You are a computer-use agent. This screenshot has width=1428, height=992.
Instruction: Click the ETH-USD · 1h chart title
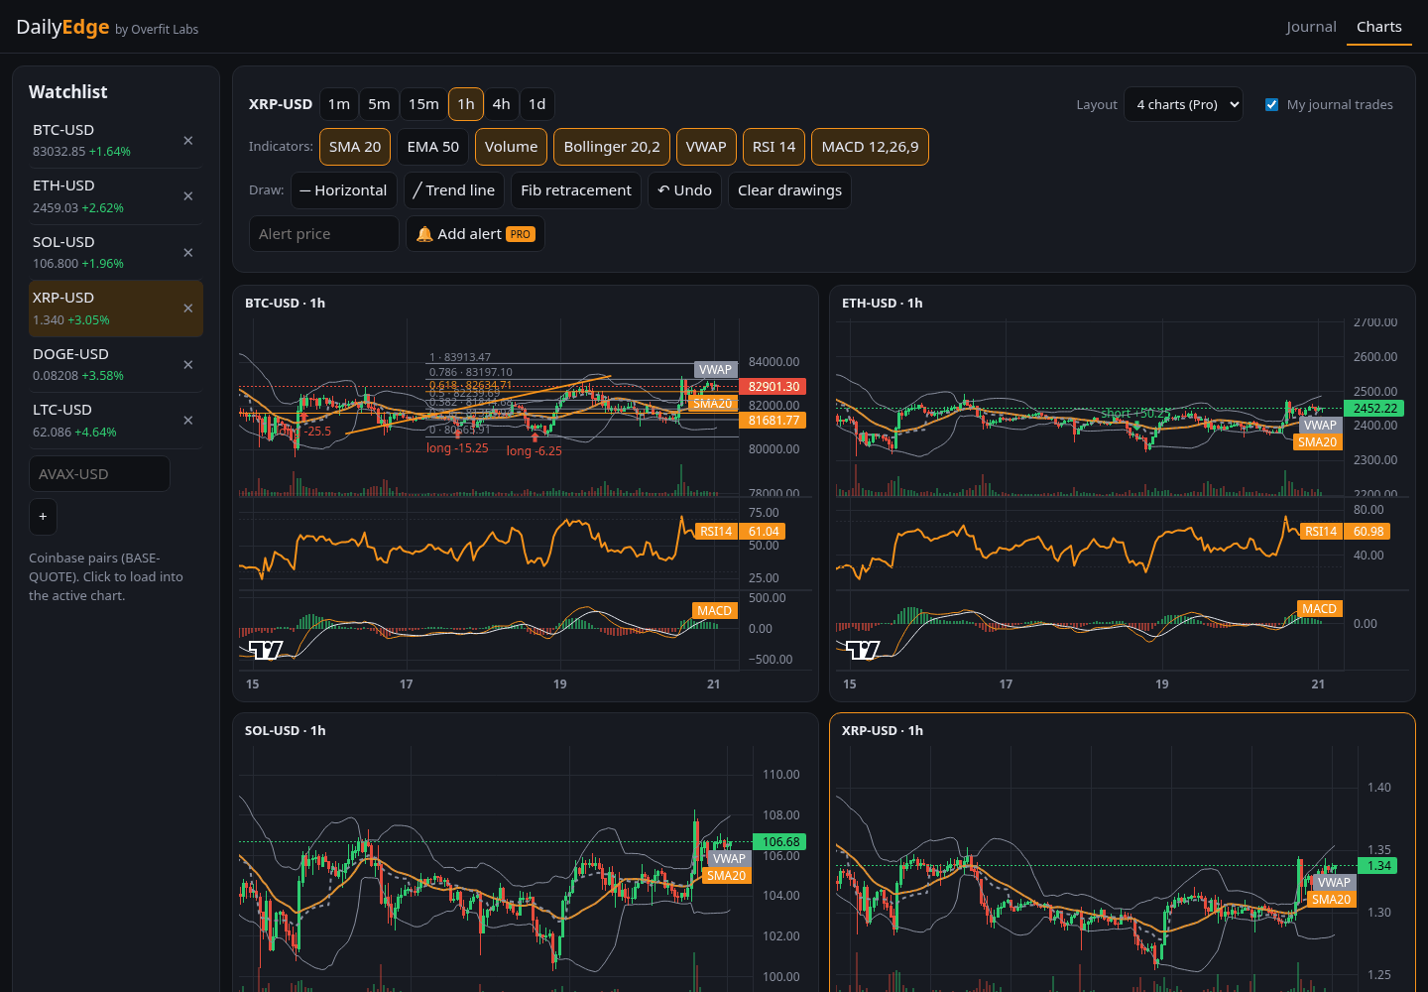coord(883,304)
